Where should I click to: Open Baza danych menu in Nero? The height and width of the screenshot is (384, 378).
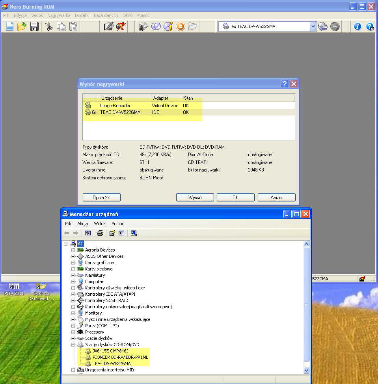(x=106, y=15)
